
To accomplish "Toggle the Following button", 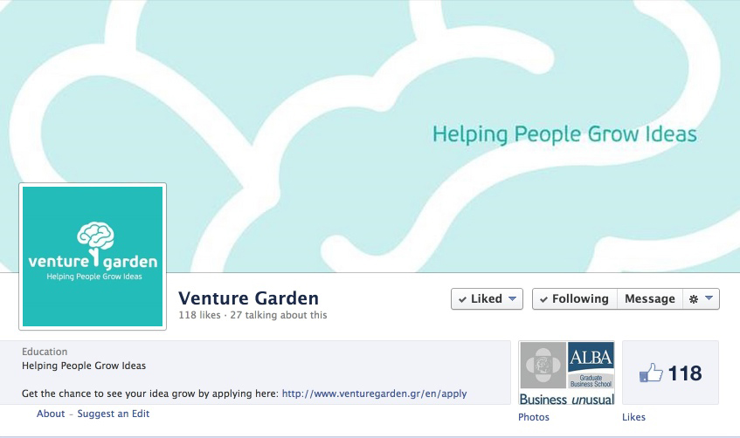I will 574,299.
